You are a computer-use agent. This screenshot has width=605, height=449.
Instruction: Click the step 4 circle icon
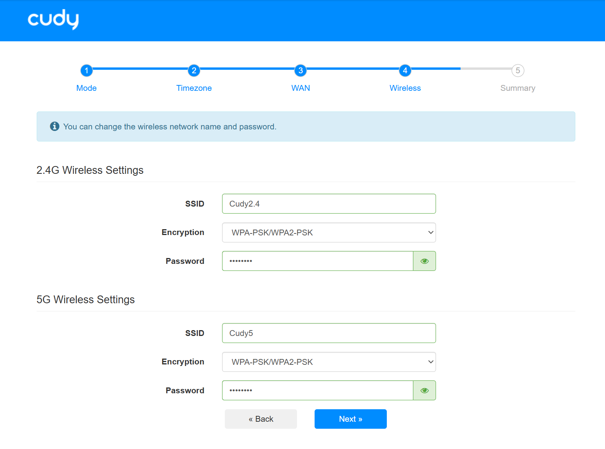tap(405, 71)
